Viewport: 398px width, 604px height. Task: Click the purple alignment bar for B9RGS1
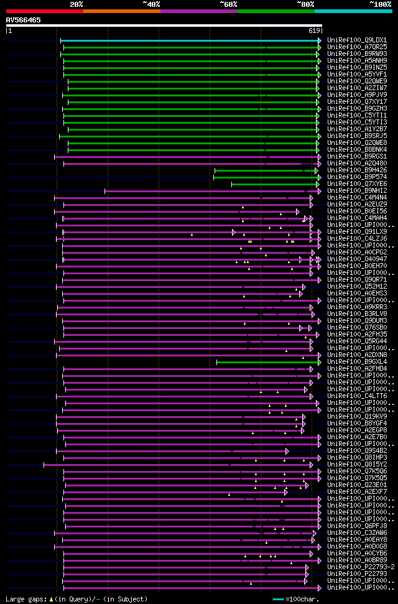[x=186, y=157]
